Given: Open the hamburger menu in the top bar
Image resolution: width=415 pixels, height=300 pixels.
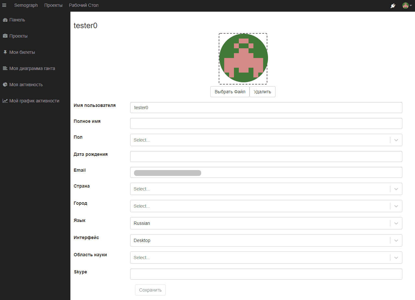Looking at the screenshot, I should (4, 5).
